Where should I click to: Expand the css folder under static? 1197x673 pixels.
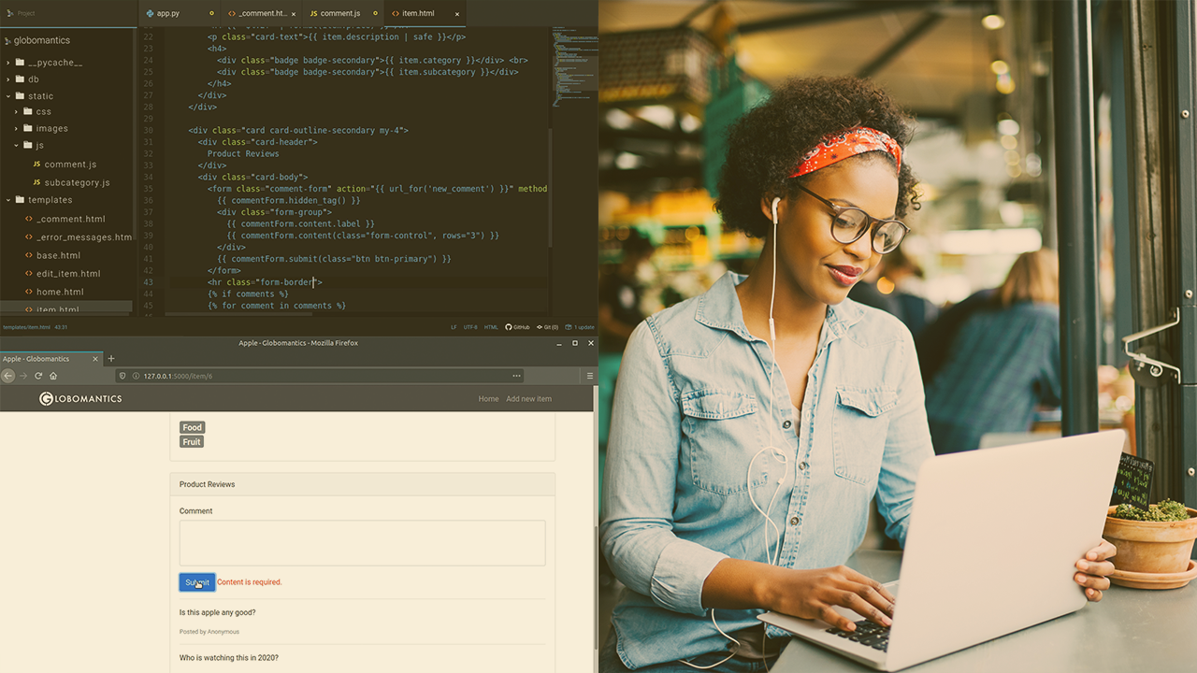tap(17, 111)
